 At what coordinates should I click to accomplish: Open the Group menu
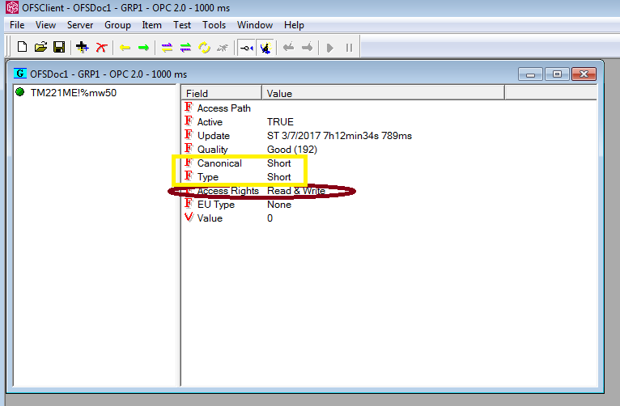click(117, 25)
